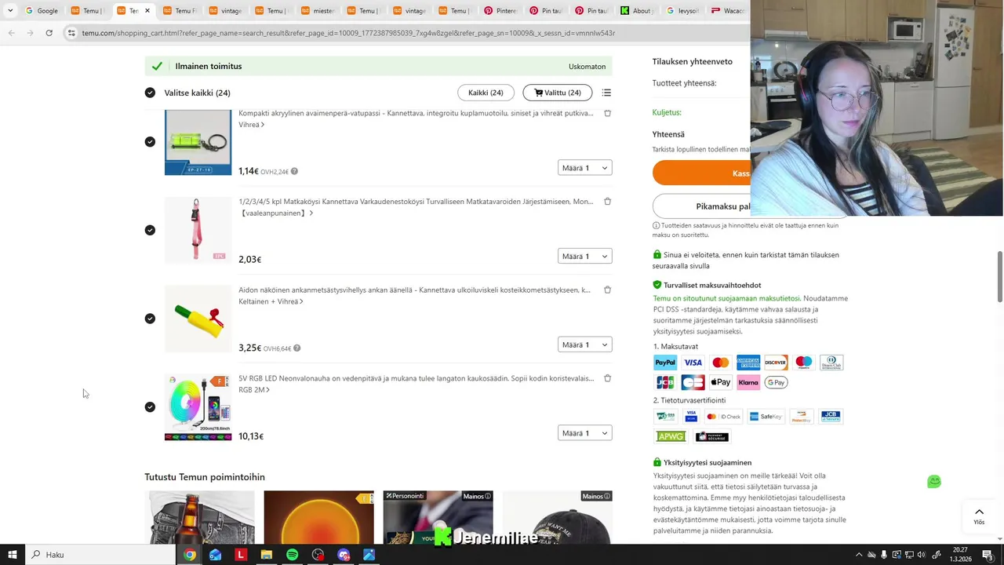The width and height of the screenshot is (1004, 565).
Task: Click the Ylös back-to-top arrow
Action: (979, 516)
